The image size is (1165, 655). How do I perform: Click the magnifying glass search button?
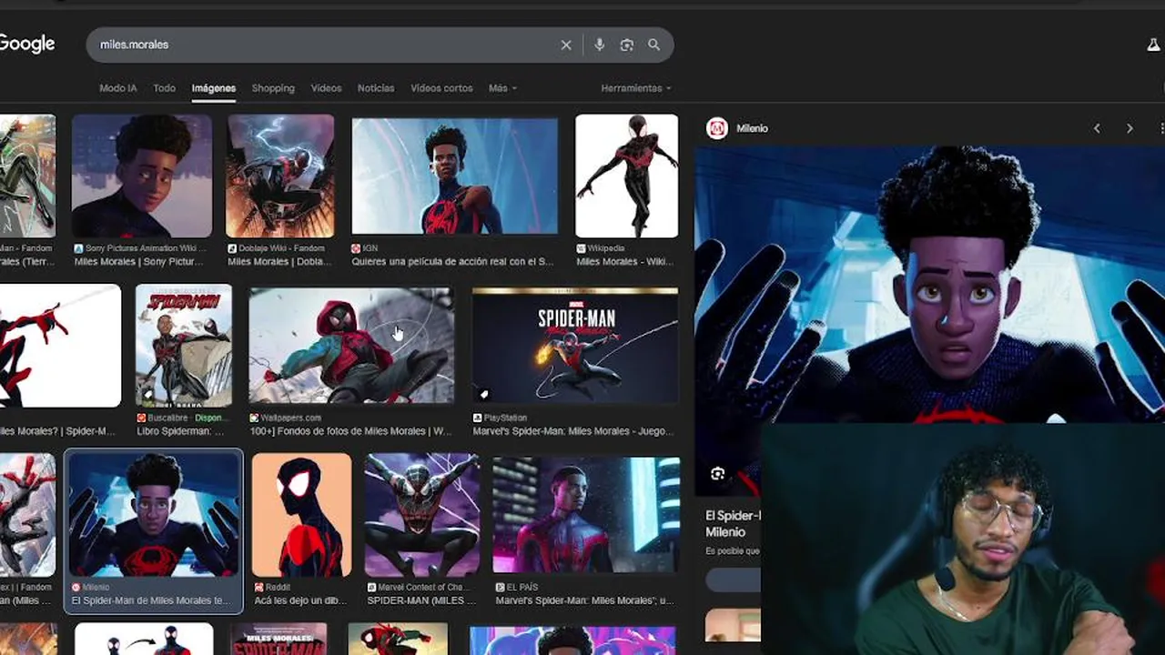653,45
